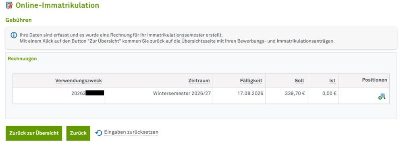This screenshot has width=403, height=145.
Task: Open invoice positions magnifier icon
Action: click(382, 96)
